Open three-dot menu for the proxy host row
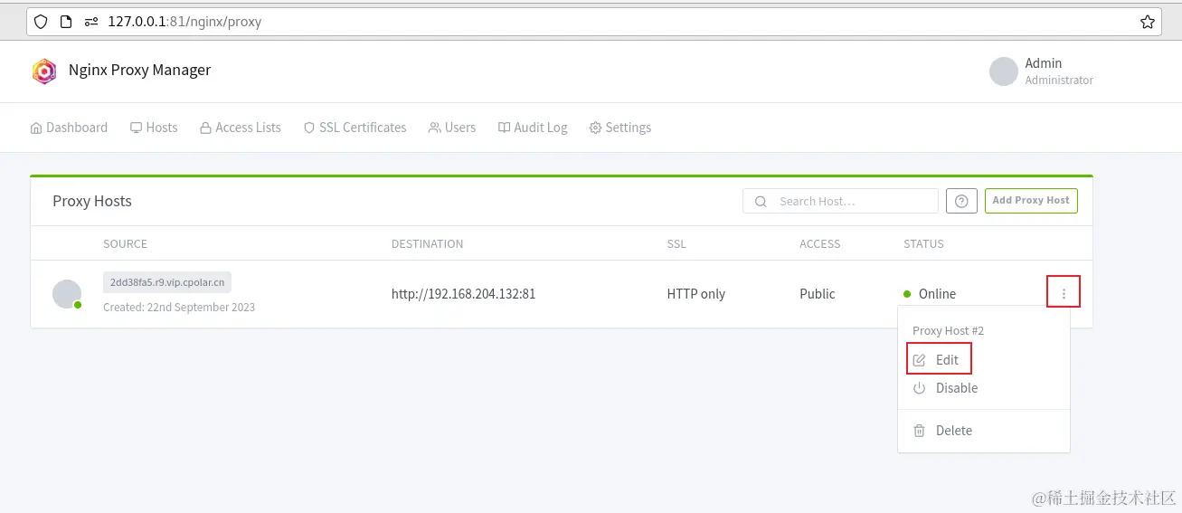 pos(1064,293)
